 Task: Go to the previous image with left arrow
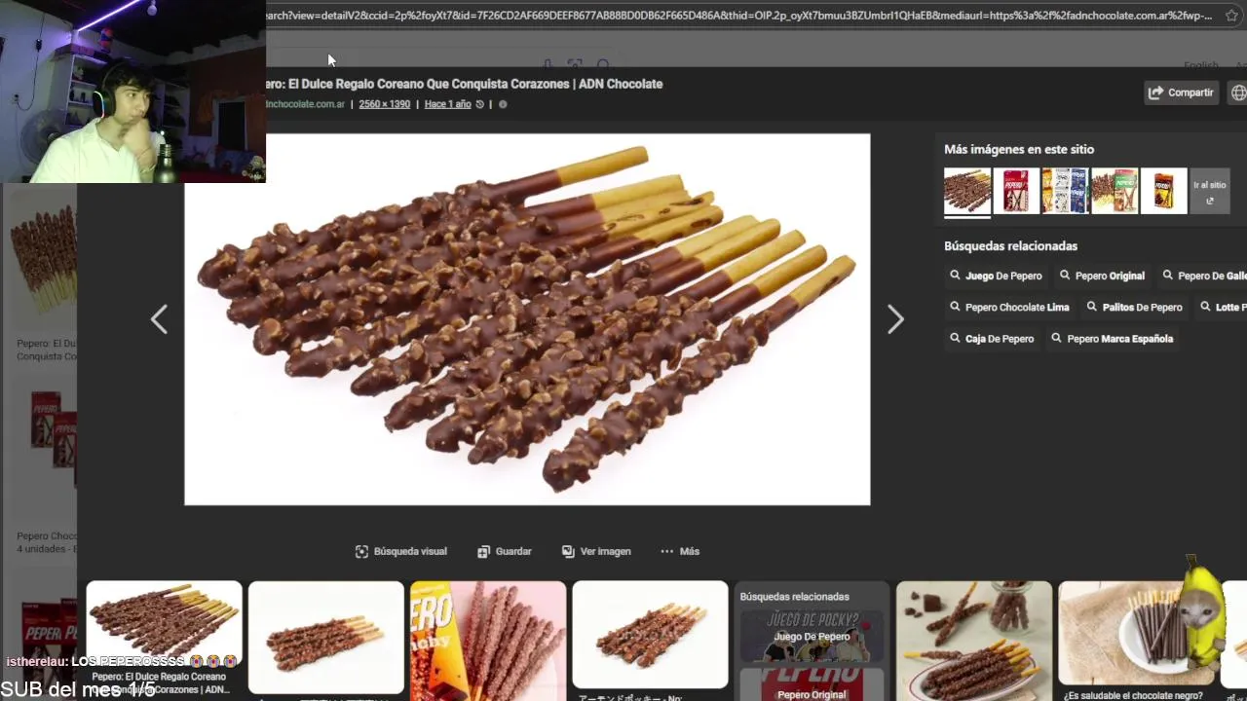click(x=159, y=319)
